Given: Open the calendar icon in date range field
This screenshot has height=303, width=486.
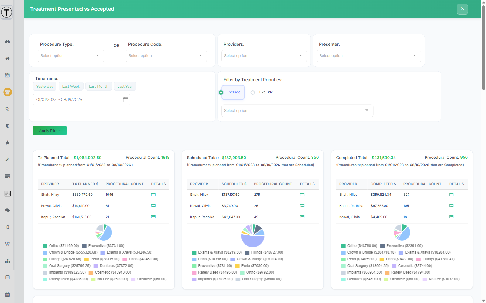Looking at the screenshot, I should tap(125, 99).
